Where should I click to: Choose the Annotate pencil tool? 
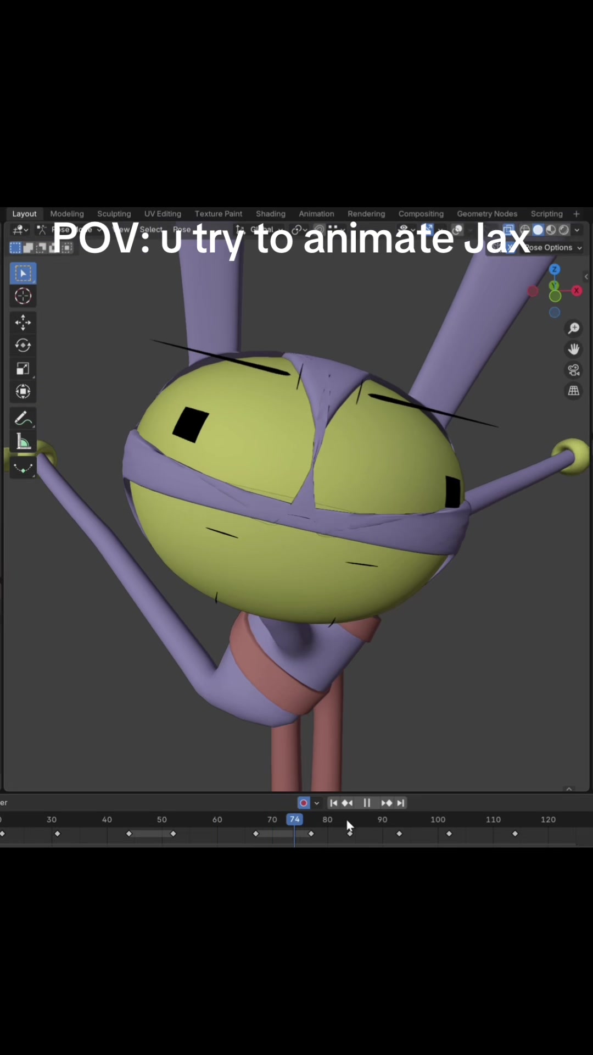coord(23,419)
